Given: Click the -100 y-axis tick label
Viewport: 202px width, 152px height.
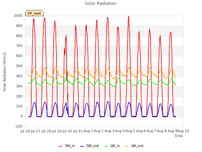Looking at the screenshot, I should [x=19, y=127].
